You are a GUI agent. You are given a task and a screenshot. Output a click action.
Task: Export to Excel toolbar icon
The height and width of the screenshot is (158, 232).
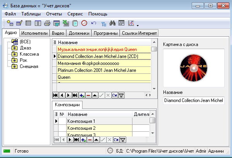point(66,23)
